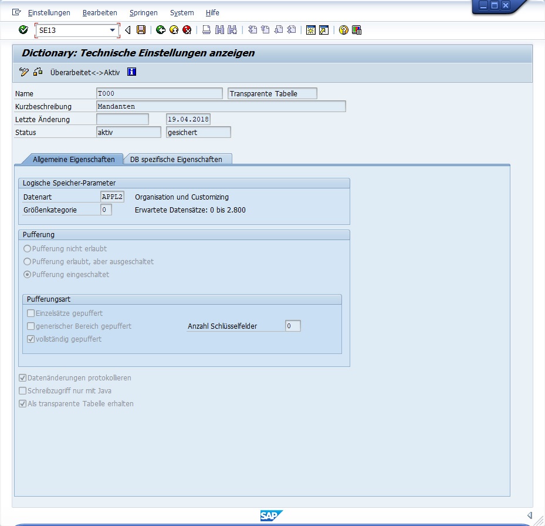Viewport: 545px width, 526px height.
Task: Click the Save floppy disk icon
Action: click(x=141, y=30)
